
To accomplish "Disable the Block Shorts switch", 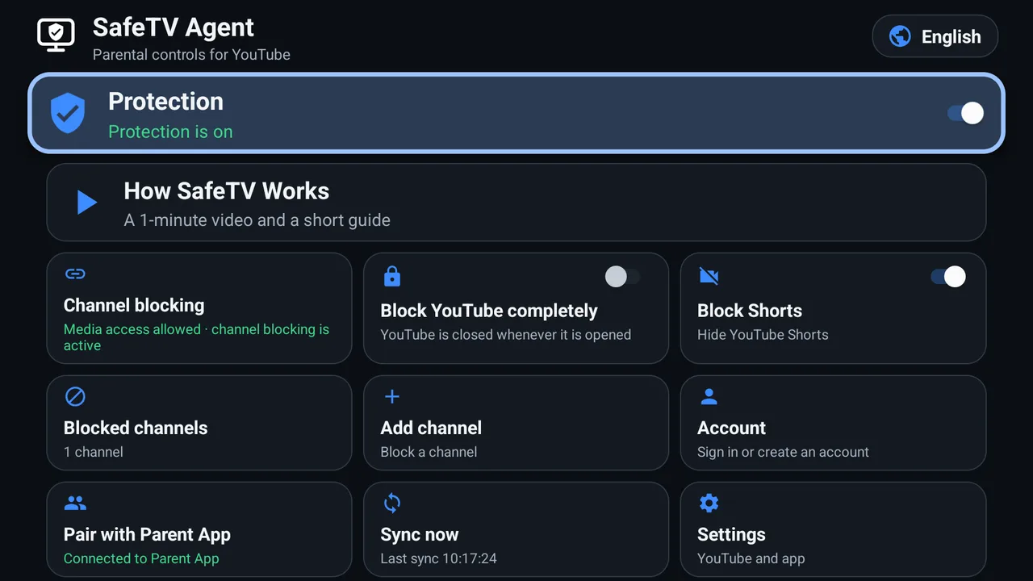I will 948,277.
